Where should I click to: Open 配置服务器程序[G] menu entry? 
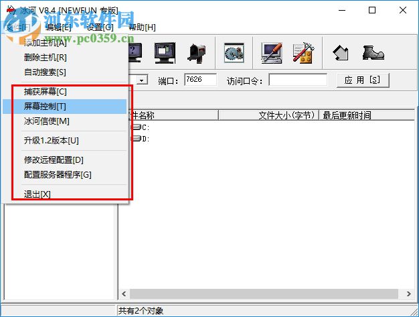(x=64, y=175)
